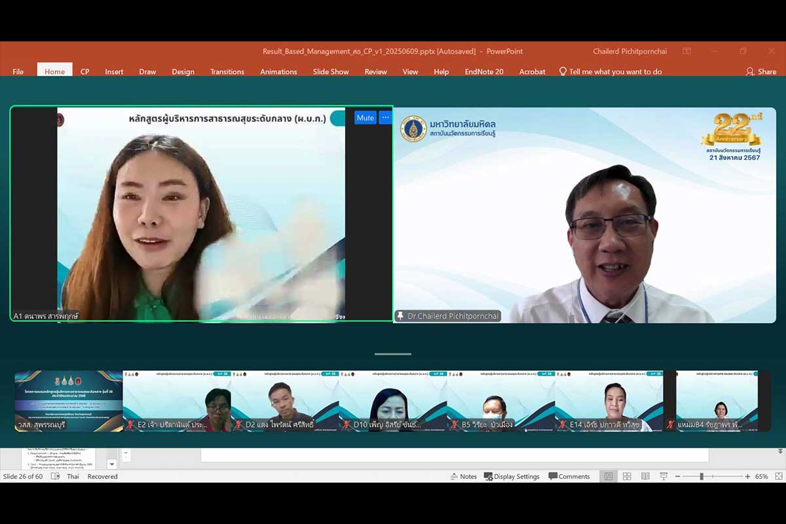Click the zoom slider handle
This screenshot has height=524, width=786.
701,476
